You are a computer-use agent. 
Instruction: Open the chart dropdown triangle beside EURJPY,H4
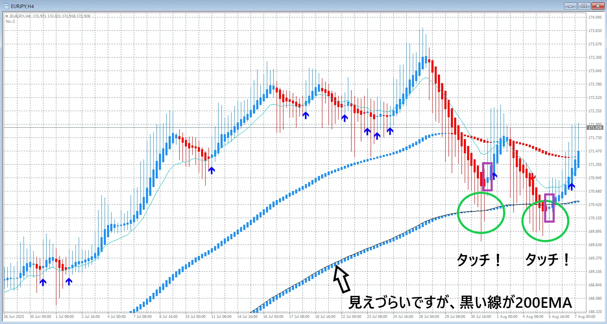(x=6, y=16)
